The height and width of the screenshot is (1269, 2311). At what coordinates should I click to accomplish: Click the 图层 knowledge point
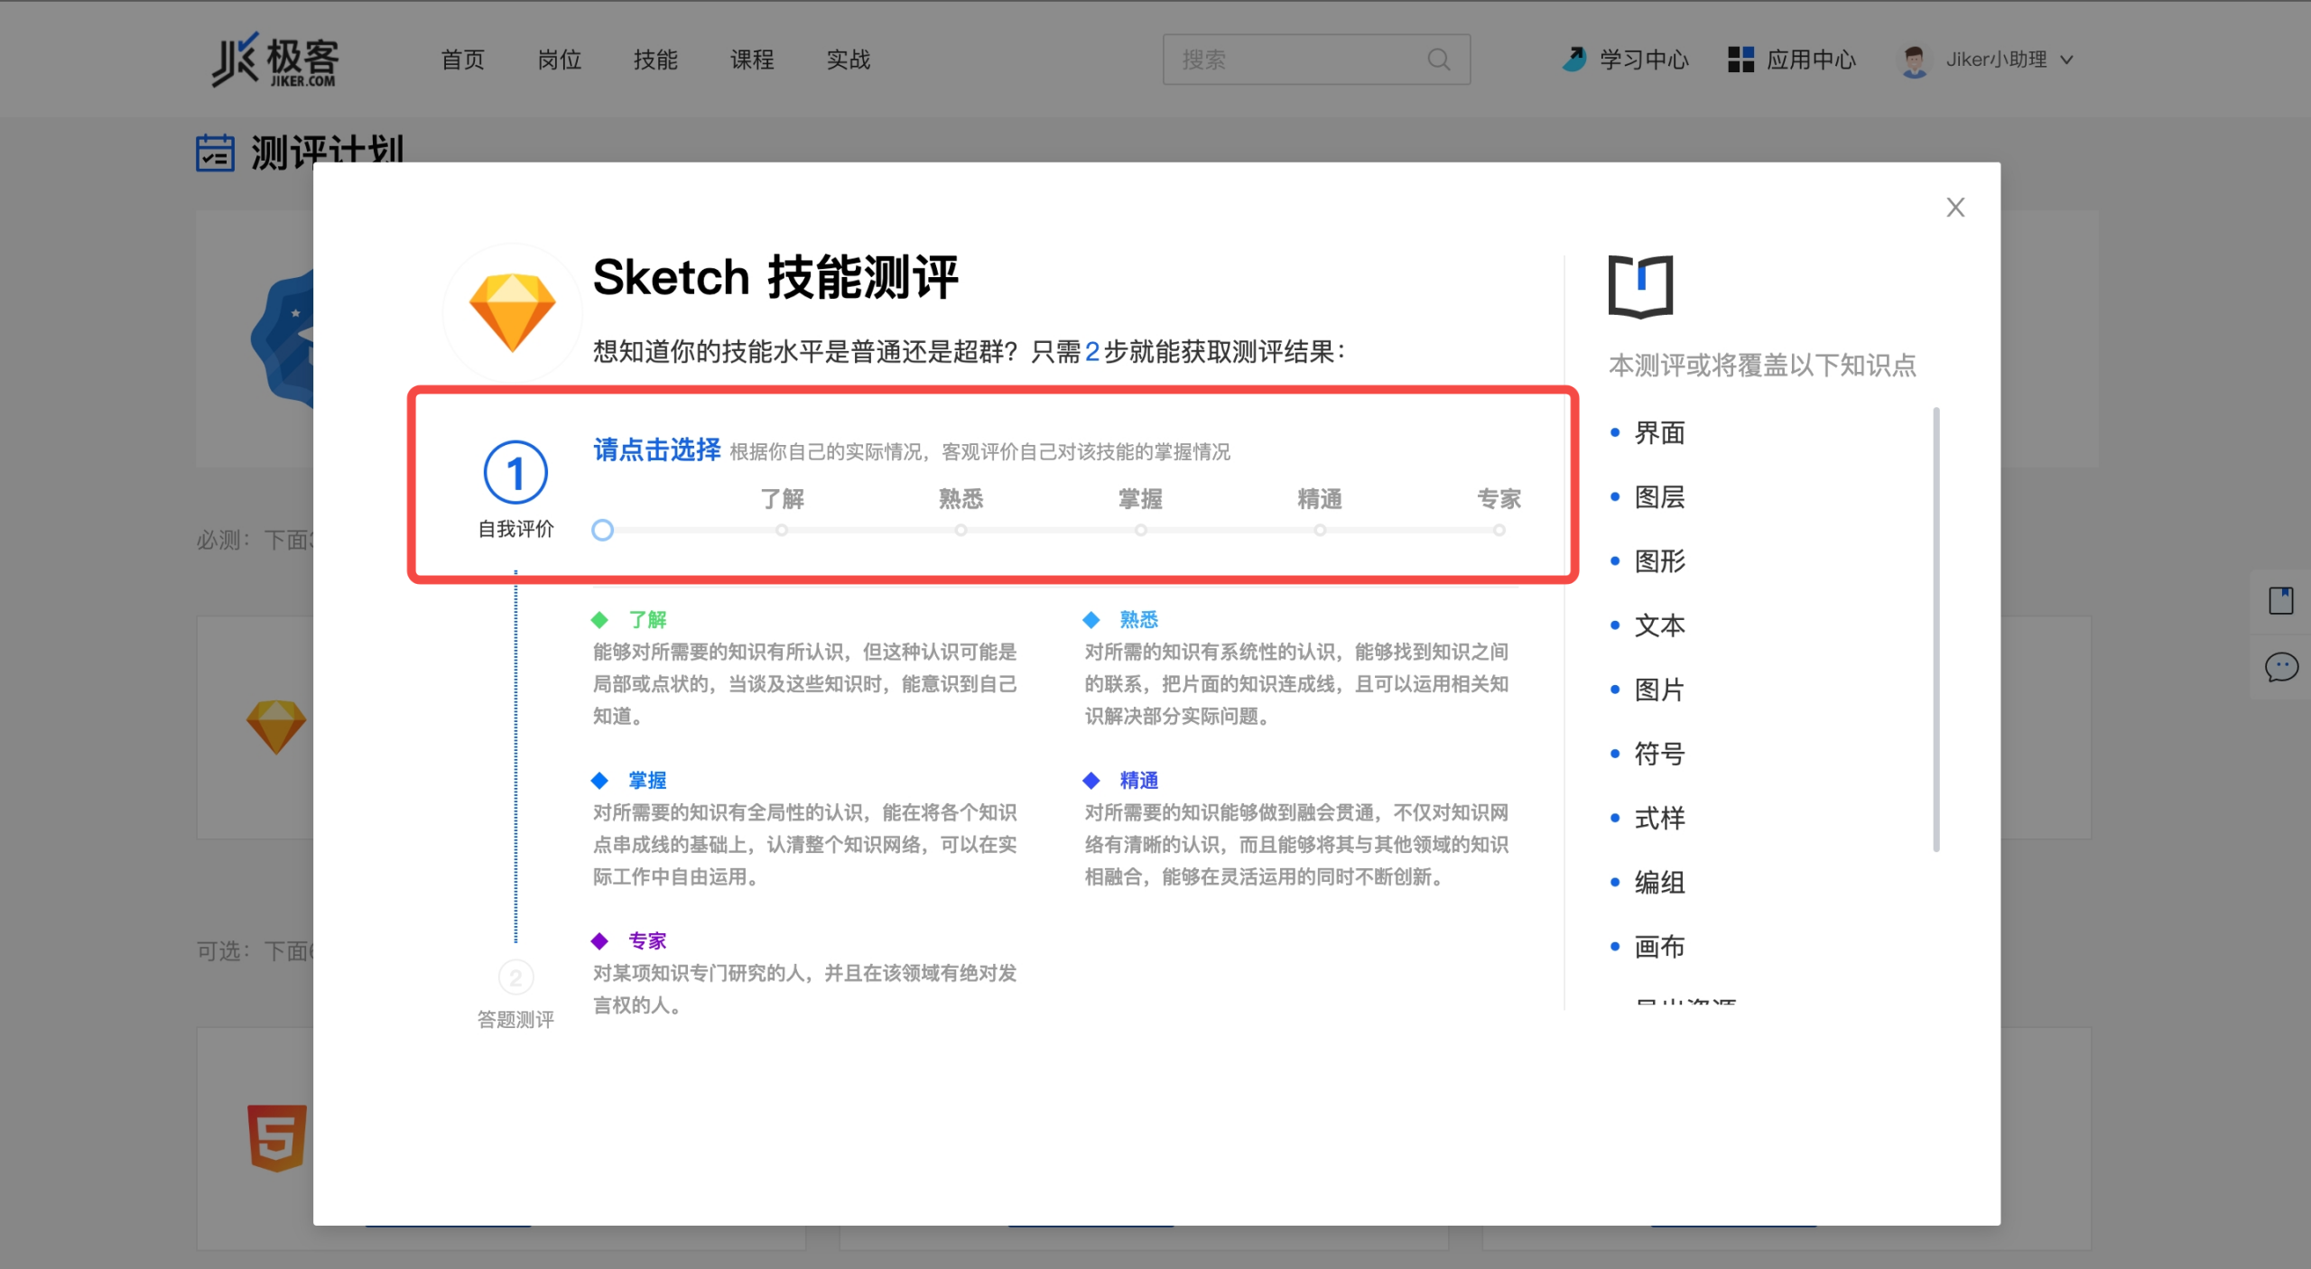[1659, 497]
